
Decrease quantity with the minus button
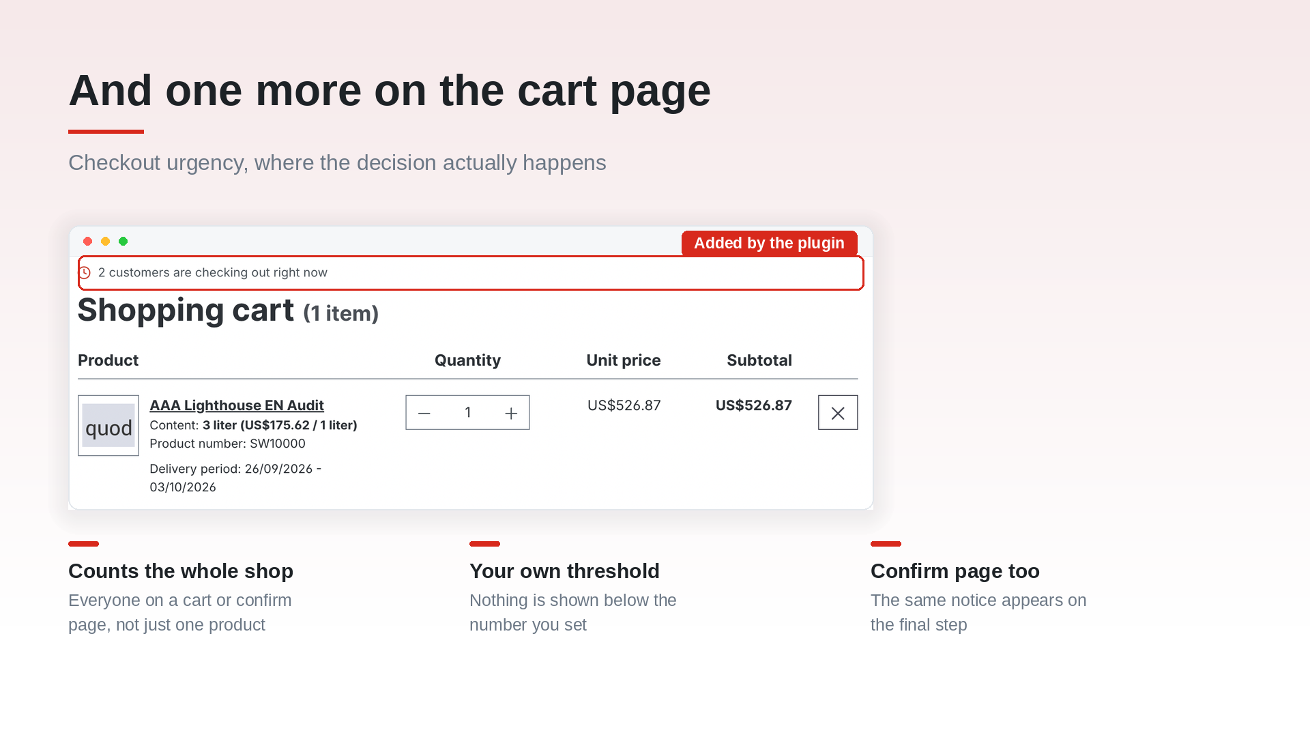tap(424, 413)
